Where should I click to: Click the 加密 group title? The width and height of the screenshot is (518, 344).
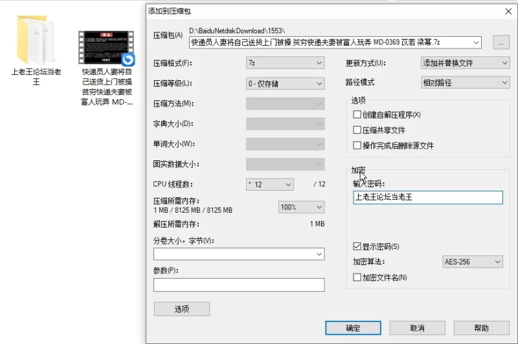click(x=358, y=170)
